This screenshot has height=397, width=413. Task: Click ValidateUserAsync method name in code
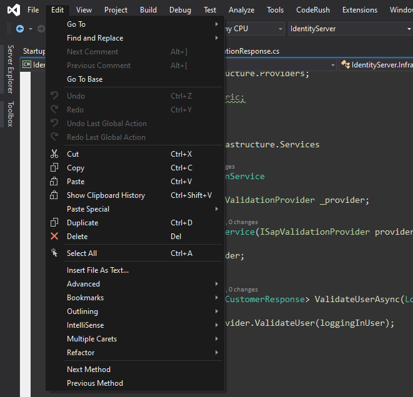[357, 300]
